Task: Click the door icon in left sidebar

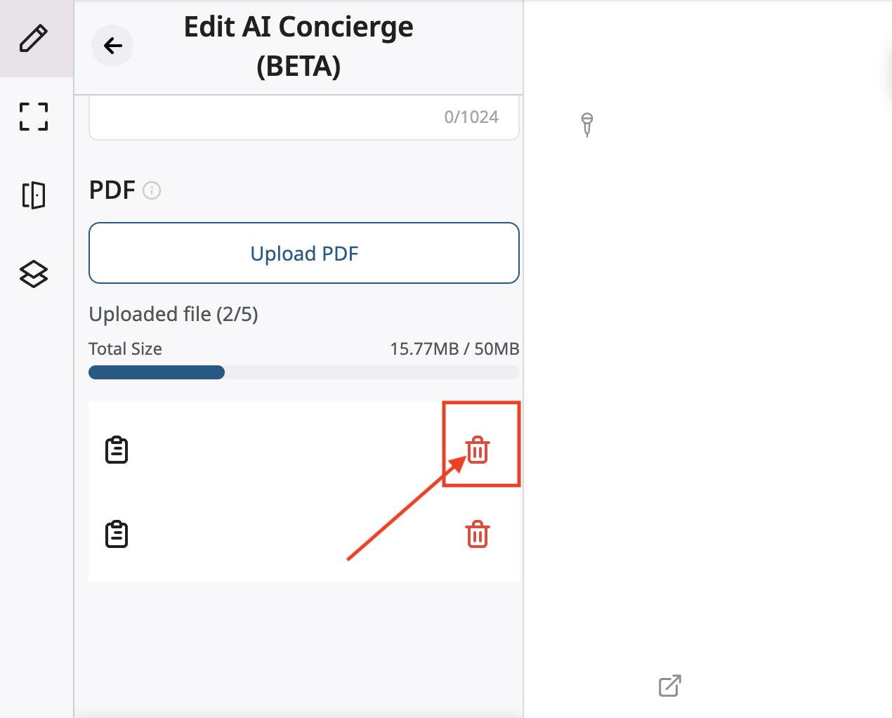Action: 34,195
